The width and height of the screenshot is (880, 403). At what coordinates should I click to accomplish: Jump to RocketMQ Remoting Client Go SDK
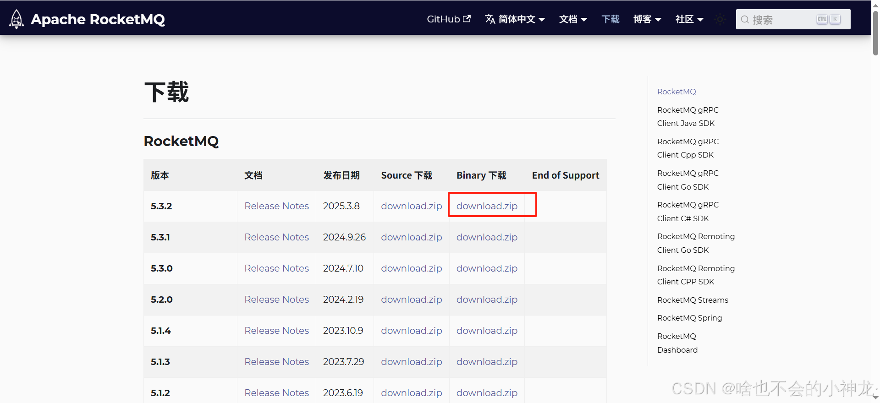click(x=696, y=243)
